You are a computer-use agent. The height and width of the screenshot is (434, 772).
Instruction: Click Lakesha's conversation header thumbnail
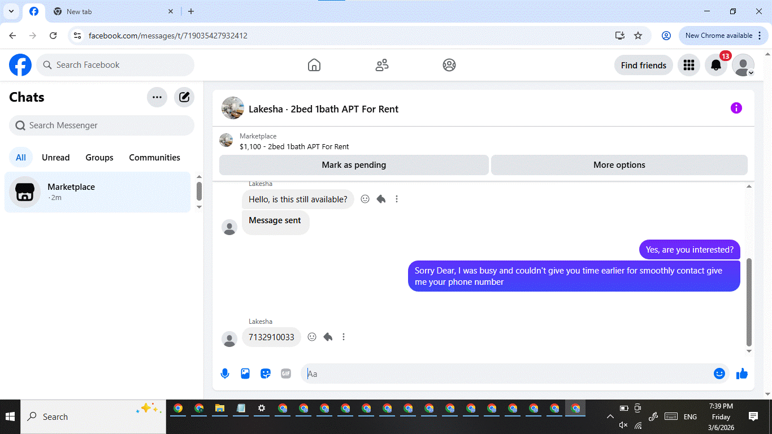(x=233, y=108)
